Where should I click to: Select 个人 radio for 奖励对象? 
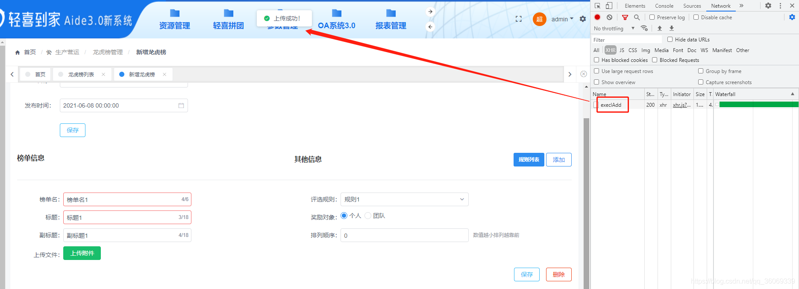click(x=344, y=216)
